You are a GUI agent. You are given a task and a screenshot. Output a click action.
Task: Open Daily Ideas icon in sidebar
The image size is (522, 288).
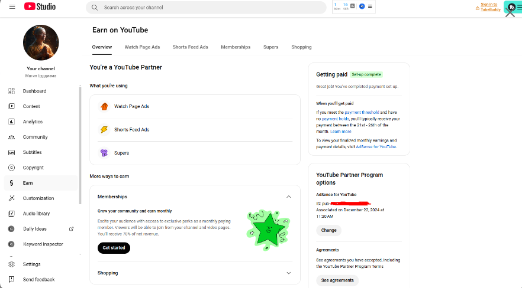point(12,229)
